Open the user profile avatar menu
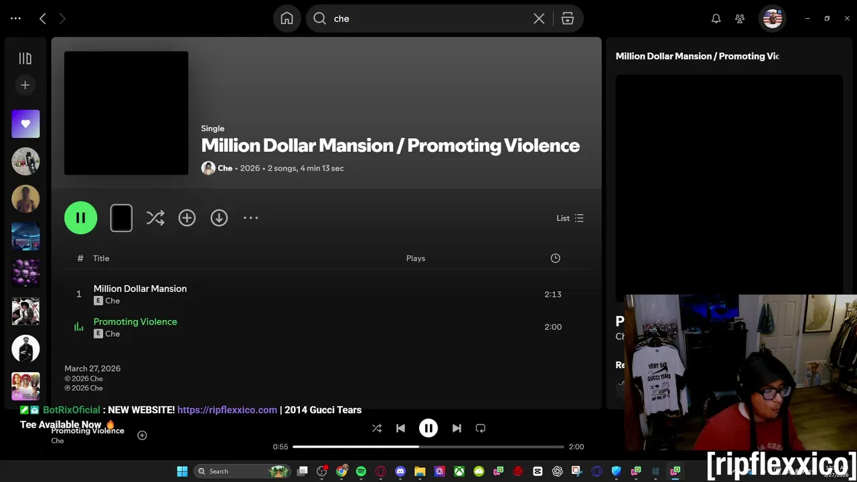The height and width of the screenshot is (482, 857). pos(772,19)
